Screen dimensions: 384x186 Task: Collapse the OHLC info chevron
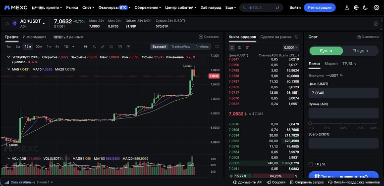click(8, 57)
